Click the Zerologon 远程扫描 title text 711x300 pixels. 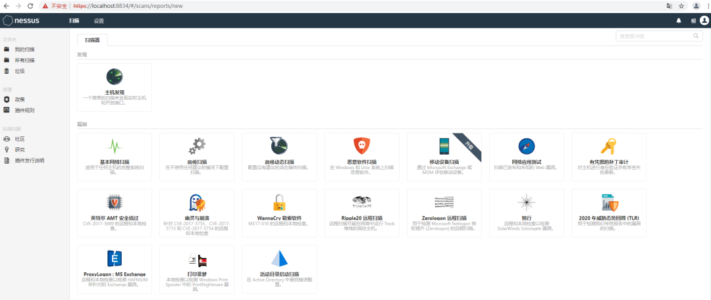pos(444,218)
